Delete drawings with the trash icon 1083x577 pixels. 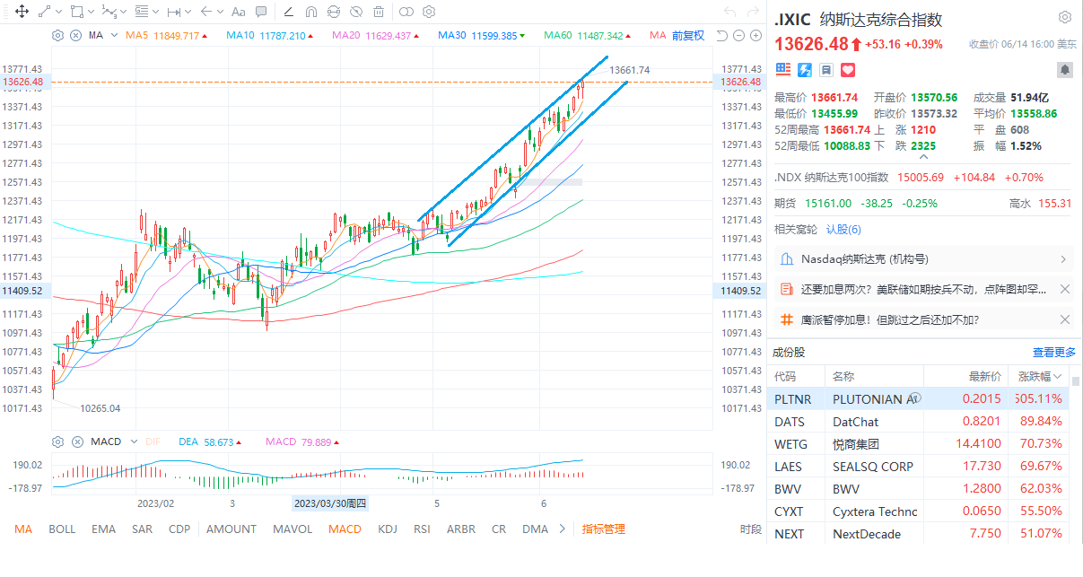click(379, 12)
